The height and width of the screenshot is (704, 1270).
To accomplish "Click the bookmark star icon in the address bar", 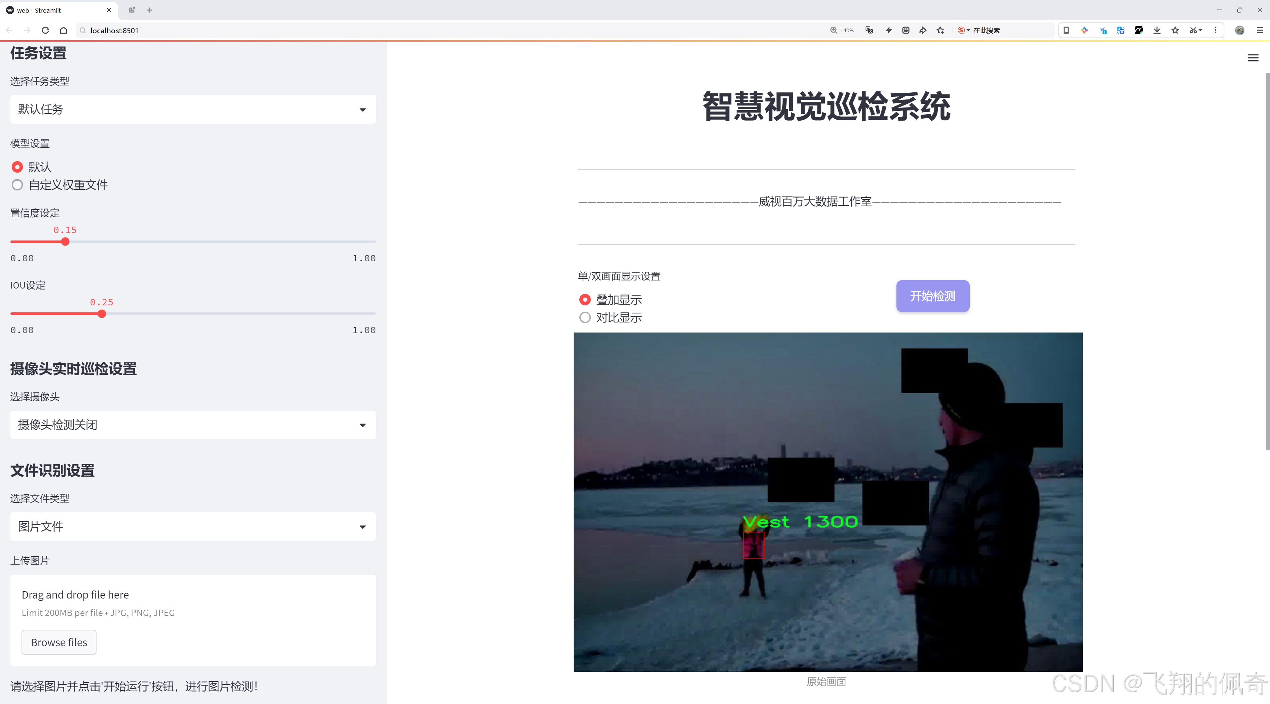I will click(940, 30).
